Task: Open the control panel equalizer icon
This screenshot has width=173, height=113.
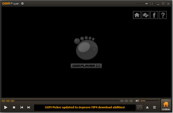Action: 140,108
